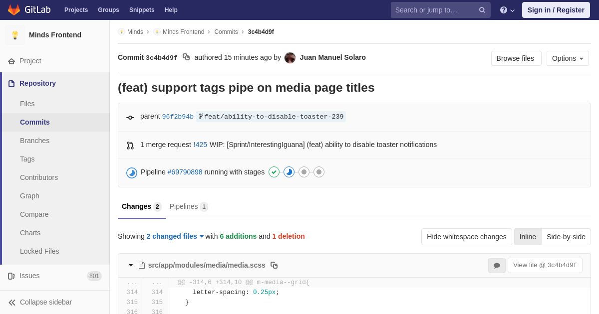
Task: Open parent commit 96f2b94b link
Action: 178,117
